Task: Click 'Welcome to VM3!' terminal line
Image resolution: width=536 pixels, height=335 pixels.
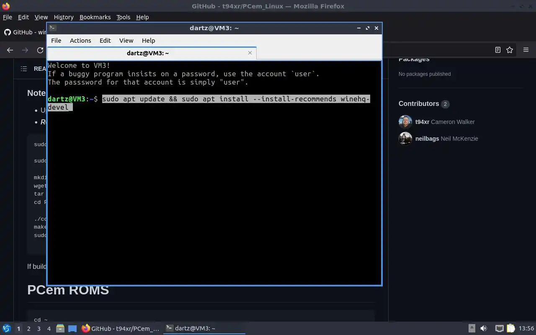Action: pos(79,65)
